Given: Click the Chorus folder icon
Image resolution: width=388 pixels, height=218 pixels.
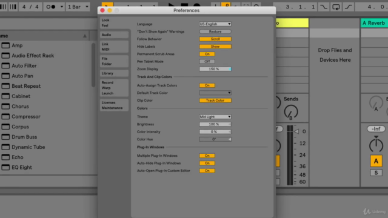Looking at the screenshot, I should (5, 107).
